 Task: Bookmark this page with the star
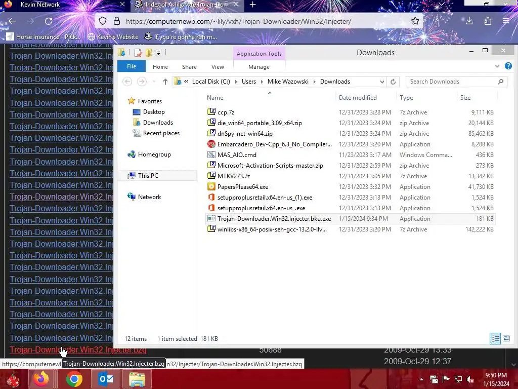pyautogui.click(x=415, y=21)
